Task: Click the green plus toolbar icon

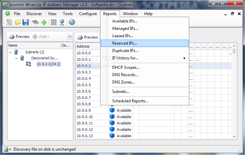Action: coord(44,22)
